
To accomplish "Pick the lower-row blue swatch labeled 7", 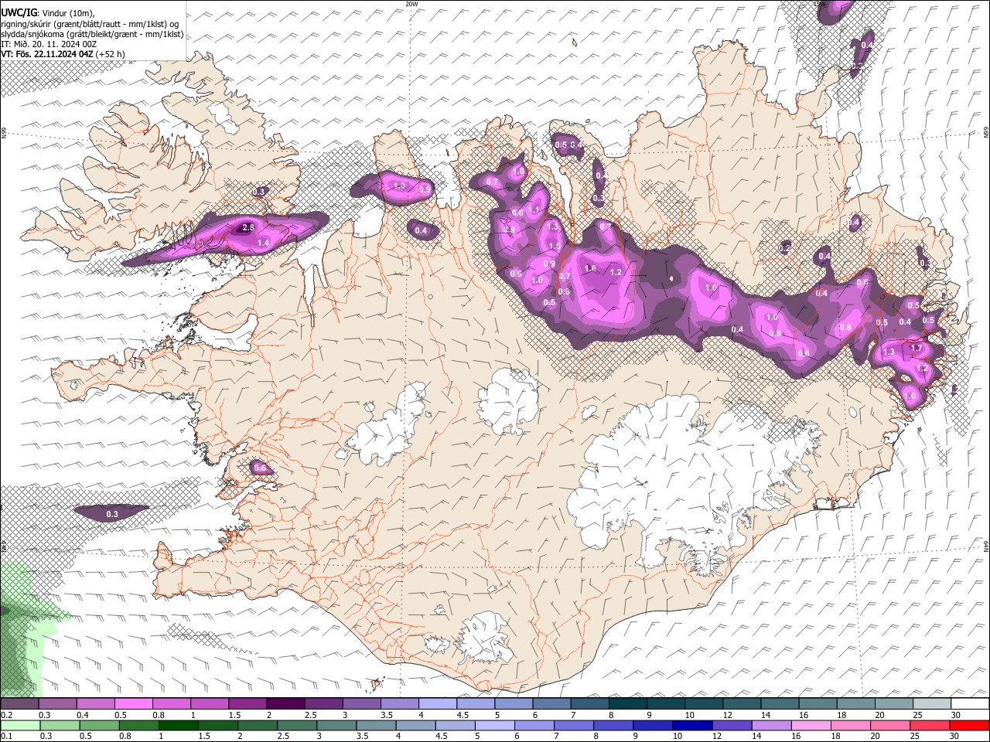I will pos(574,725).
